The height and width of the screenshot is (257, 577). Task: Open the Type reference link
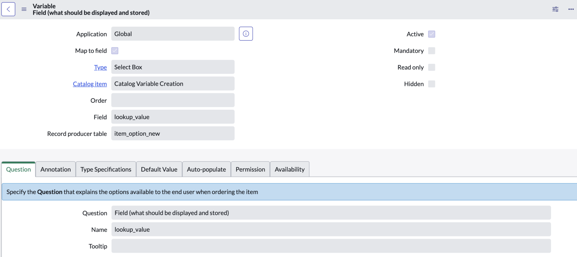(x=100, y=67)
